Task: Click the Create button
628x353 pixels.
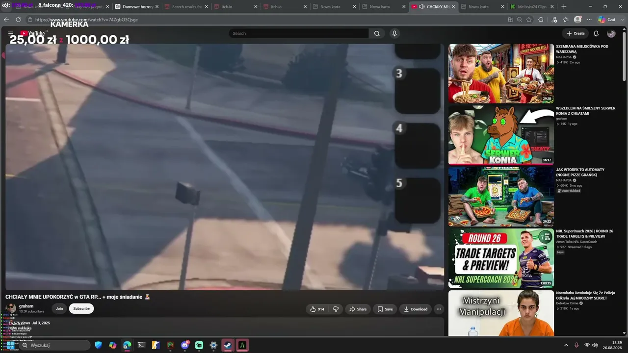Action: (x=576, y=33)
